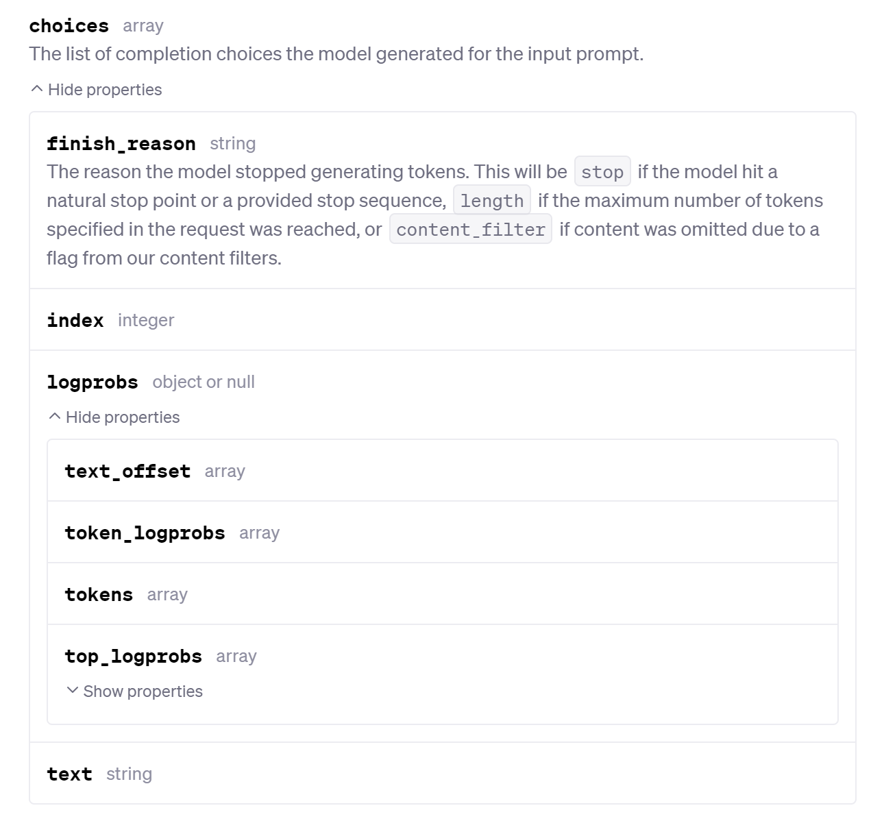Collapse logprobs Hide properties toggle
The image size is (871, 821).
pos(114,417)
